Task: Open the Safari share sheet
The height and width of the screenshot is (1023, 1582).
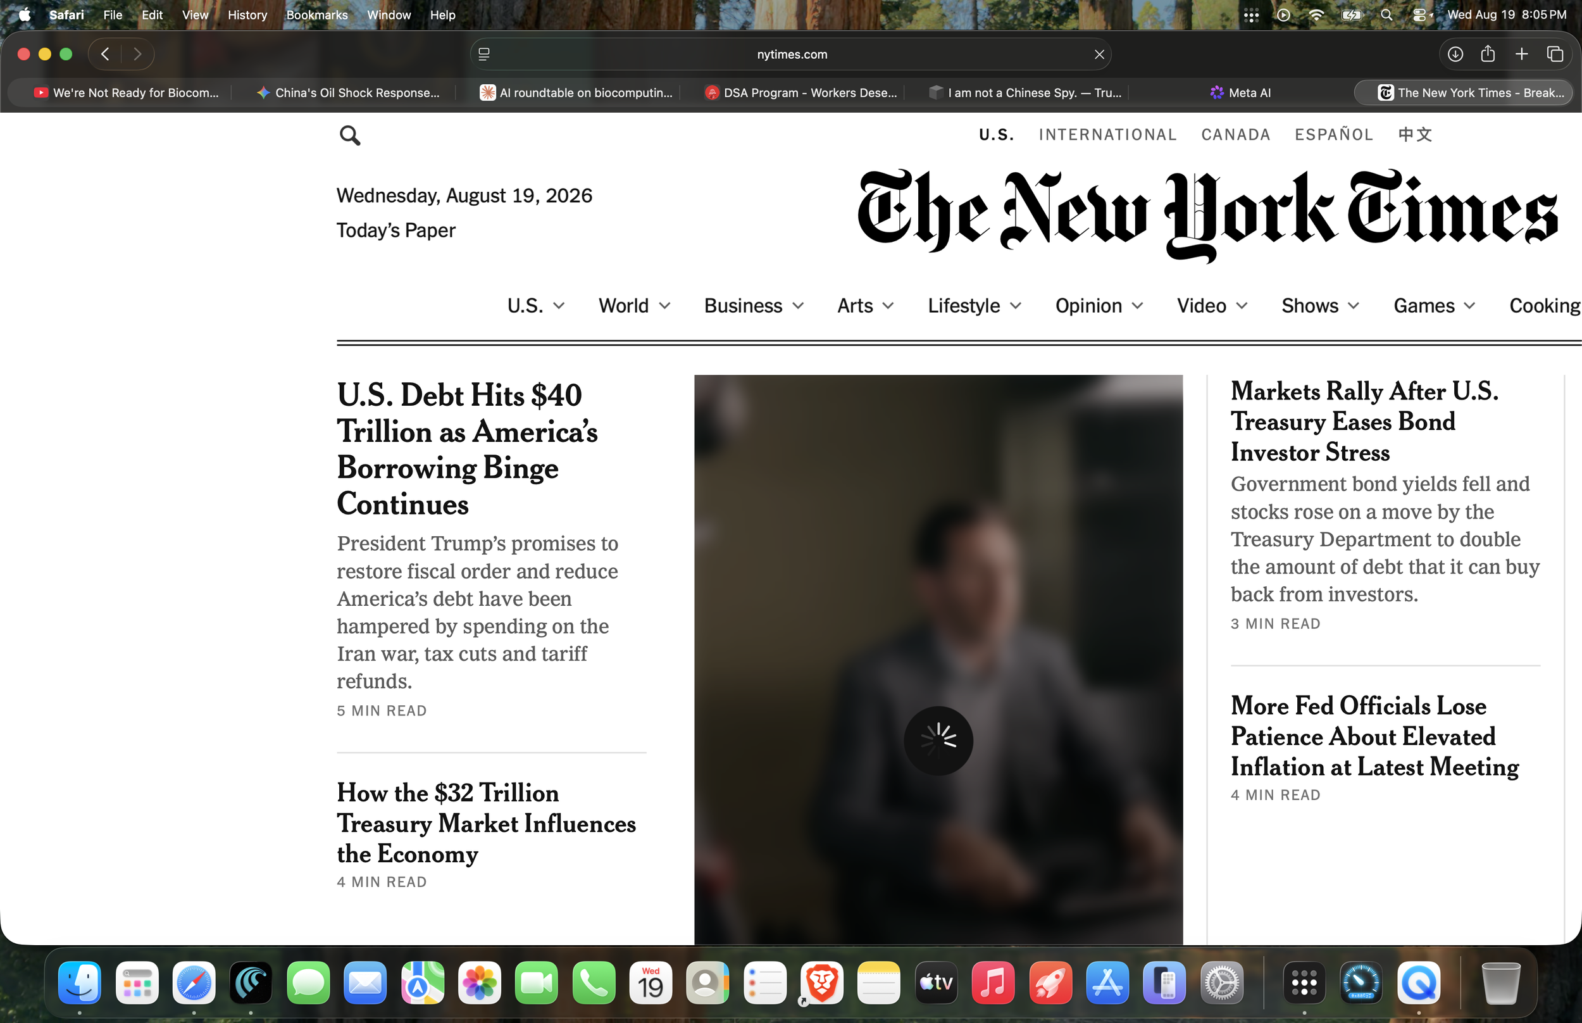Action: pos(1488,54)
